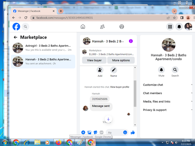Toggle Chrome side panel icon
The height and width of the screenshot is (146, 195).
(x=182, y=18)
